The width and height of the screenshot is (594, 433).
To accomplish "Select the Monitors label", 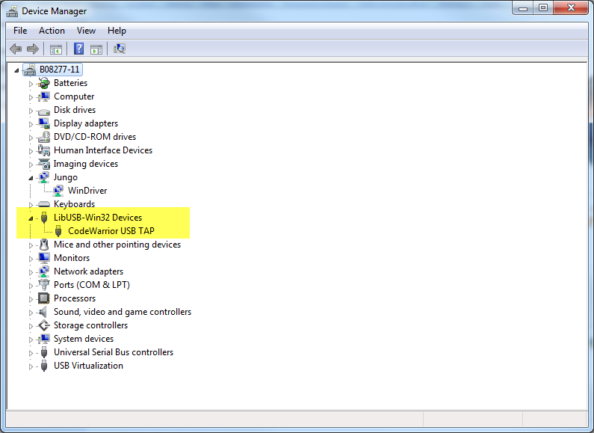I will pyautogui.click(x=72, y=258).
